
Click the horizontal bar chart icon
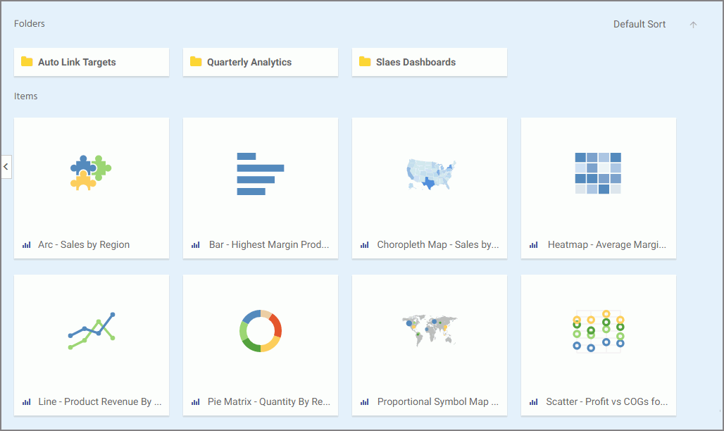[260, 173]
